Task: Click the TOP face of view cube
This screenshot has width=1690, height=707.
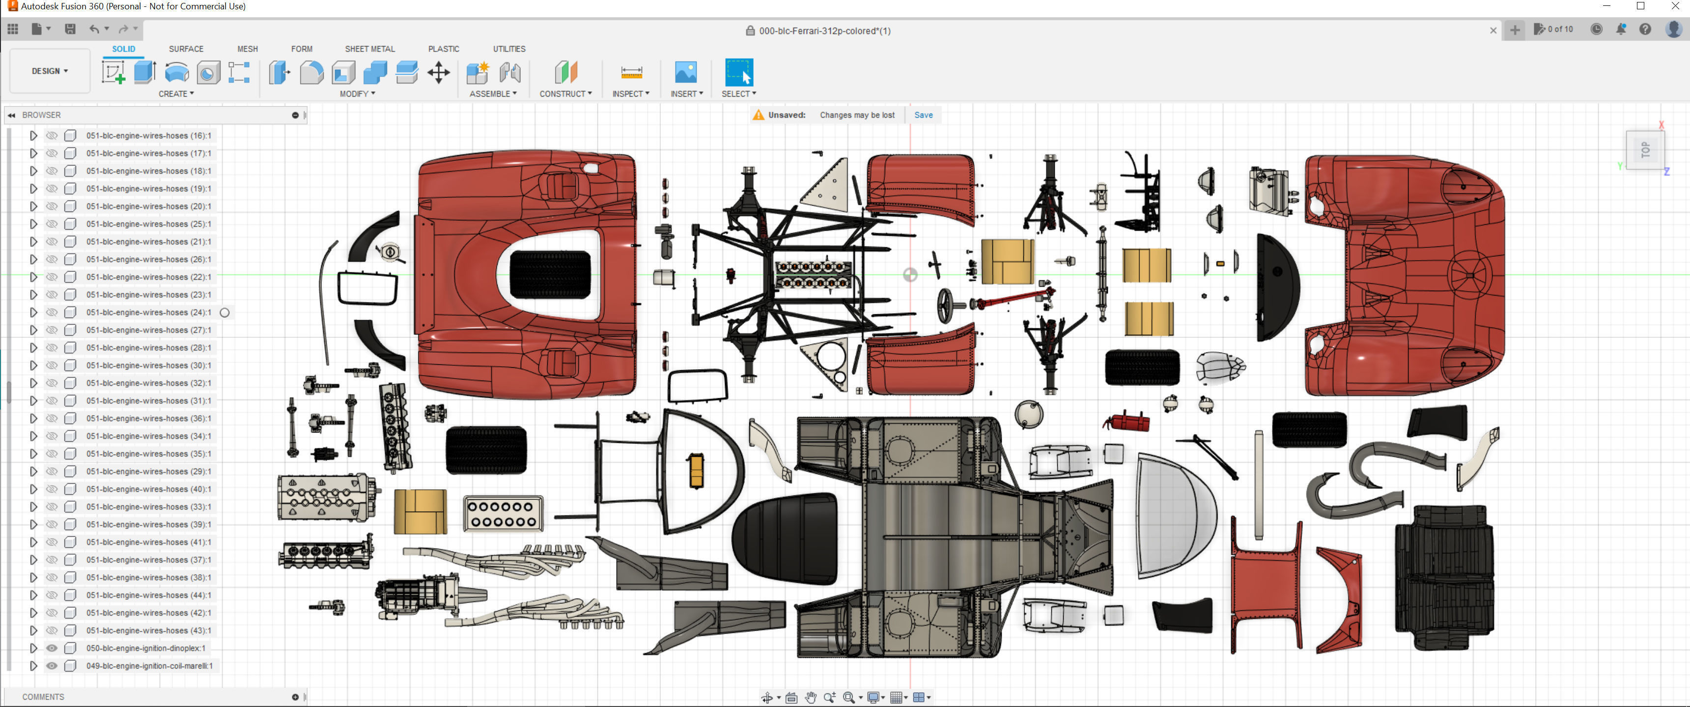Action: point(1645,150)
